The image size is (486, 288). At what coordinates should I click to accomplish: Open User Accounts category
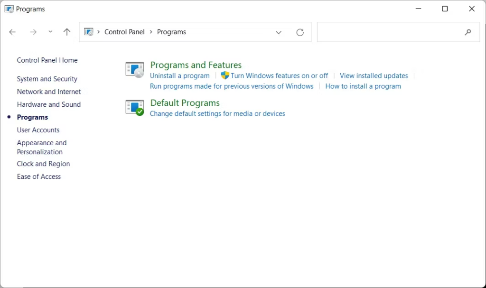(38, 130)
